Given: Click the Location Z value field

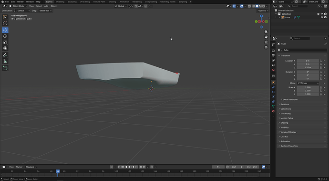Looking at the screenshot, I should (308, 67).
